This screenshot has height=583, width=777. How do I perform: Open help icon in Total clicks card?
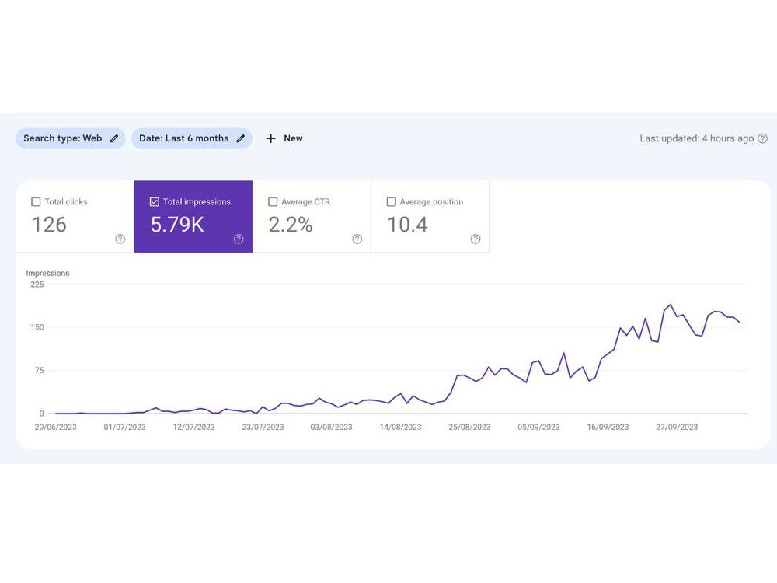(120, 239)
